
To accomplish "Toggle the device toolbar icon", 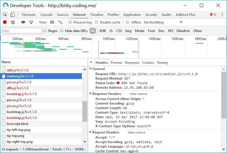I will tap(12, 14).
